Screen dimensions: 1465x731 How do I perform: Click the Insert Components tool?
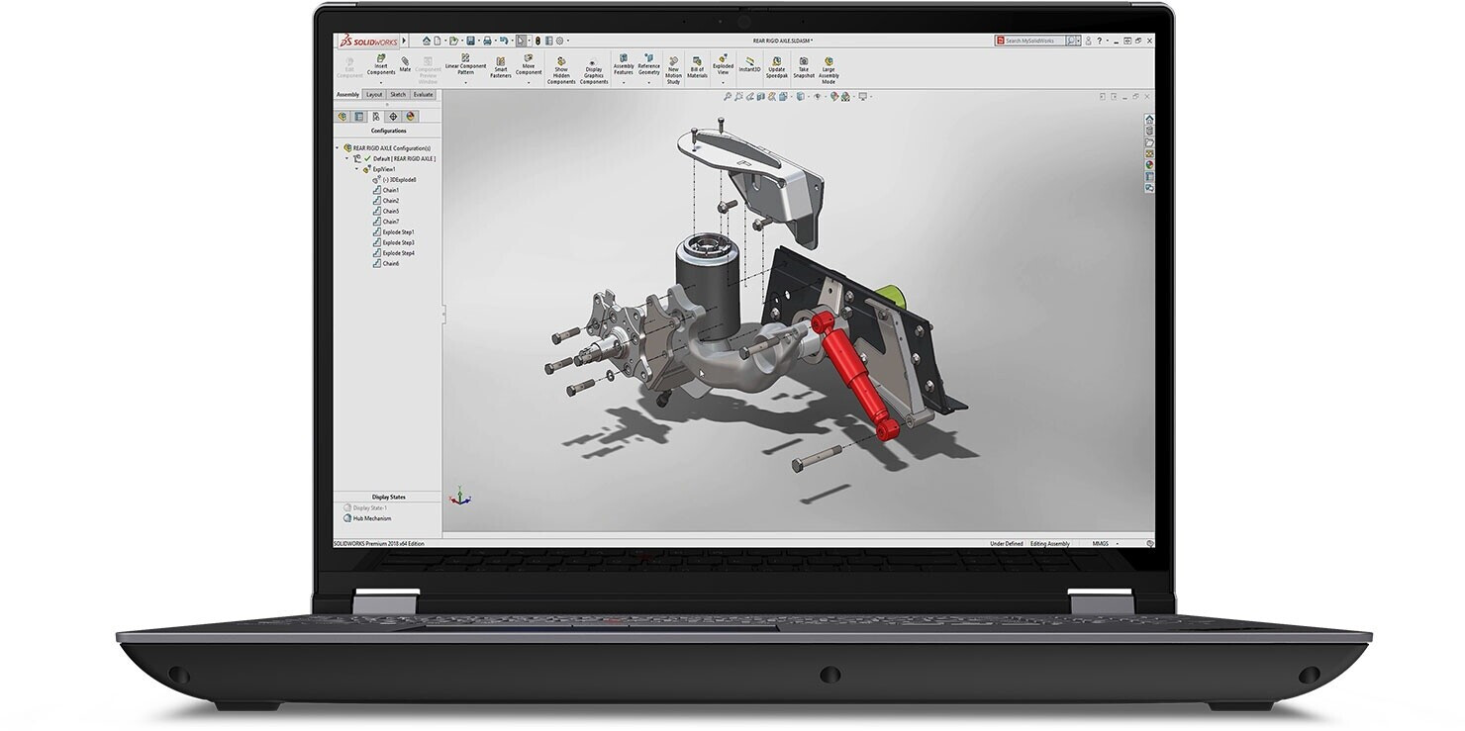[381, 65]
